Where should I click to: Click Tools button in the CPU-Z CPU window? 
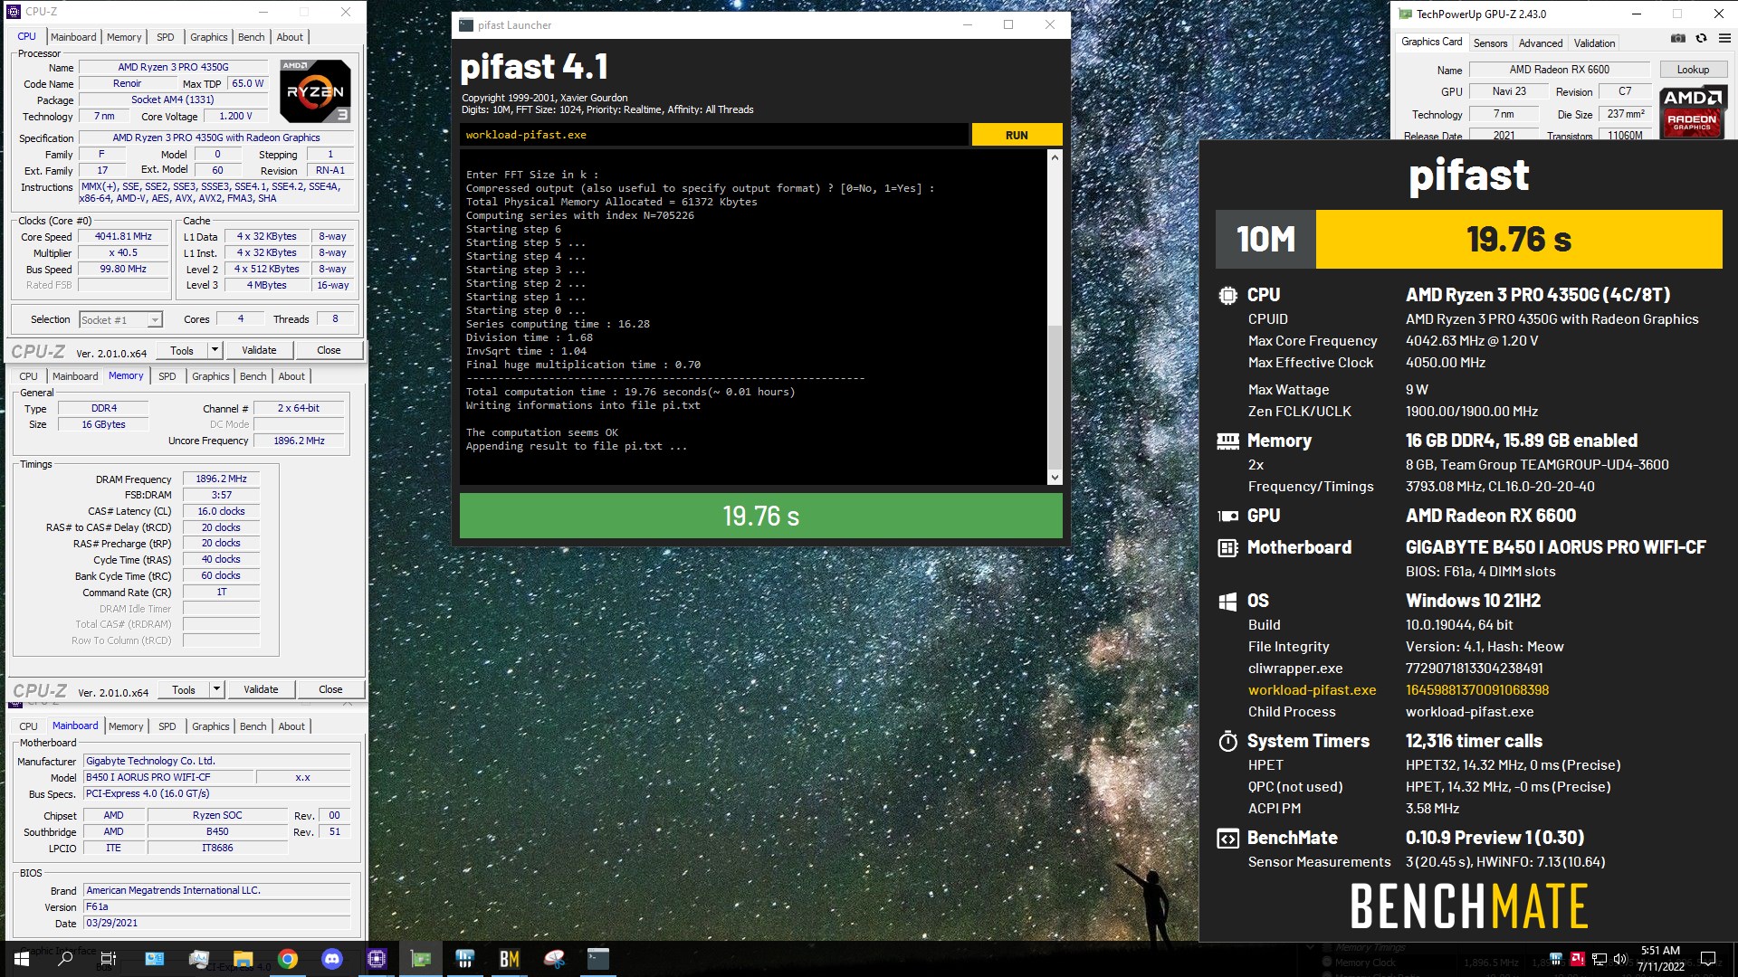pyautogui.click(x=182, y=350)
